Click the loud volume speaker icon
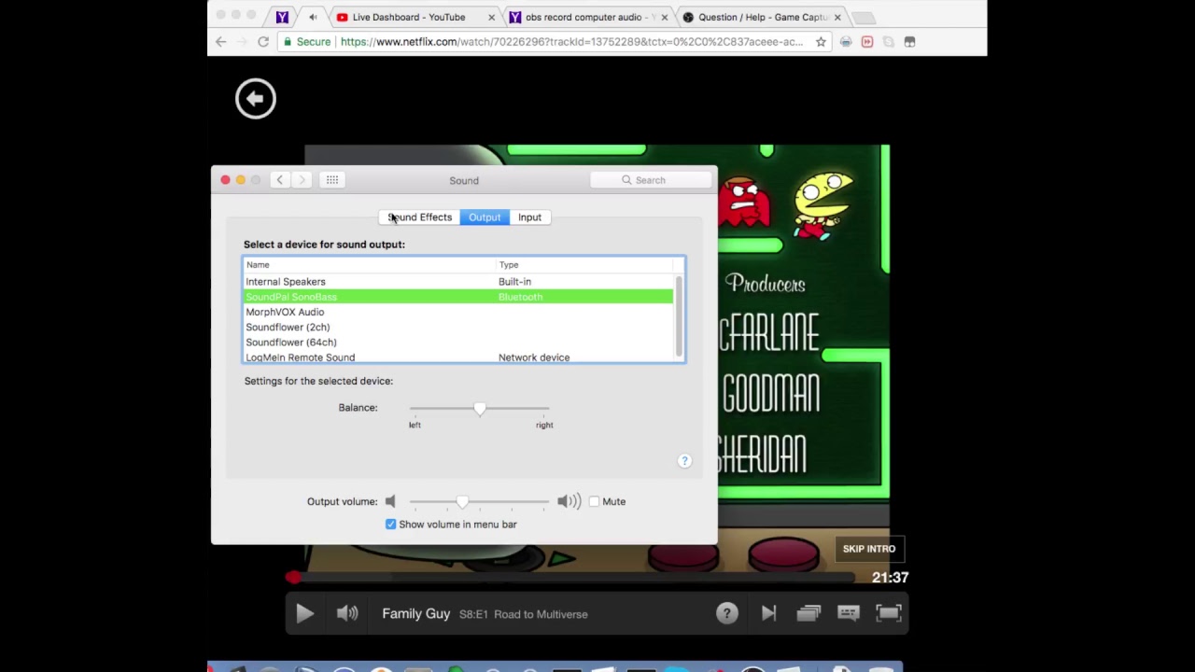 569,501
